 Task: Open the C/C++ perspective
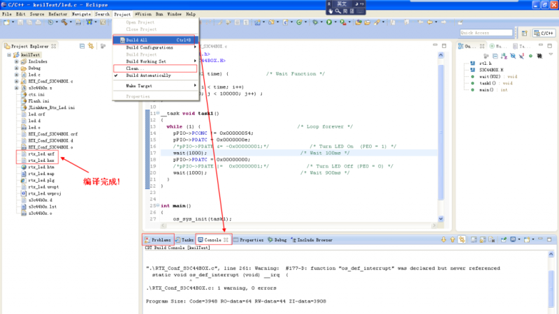[x=543, y=33]
